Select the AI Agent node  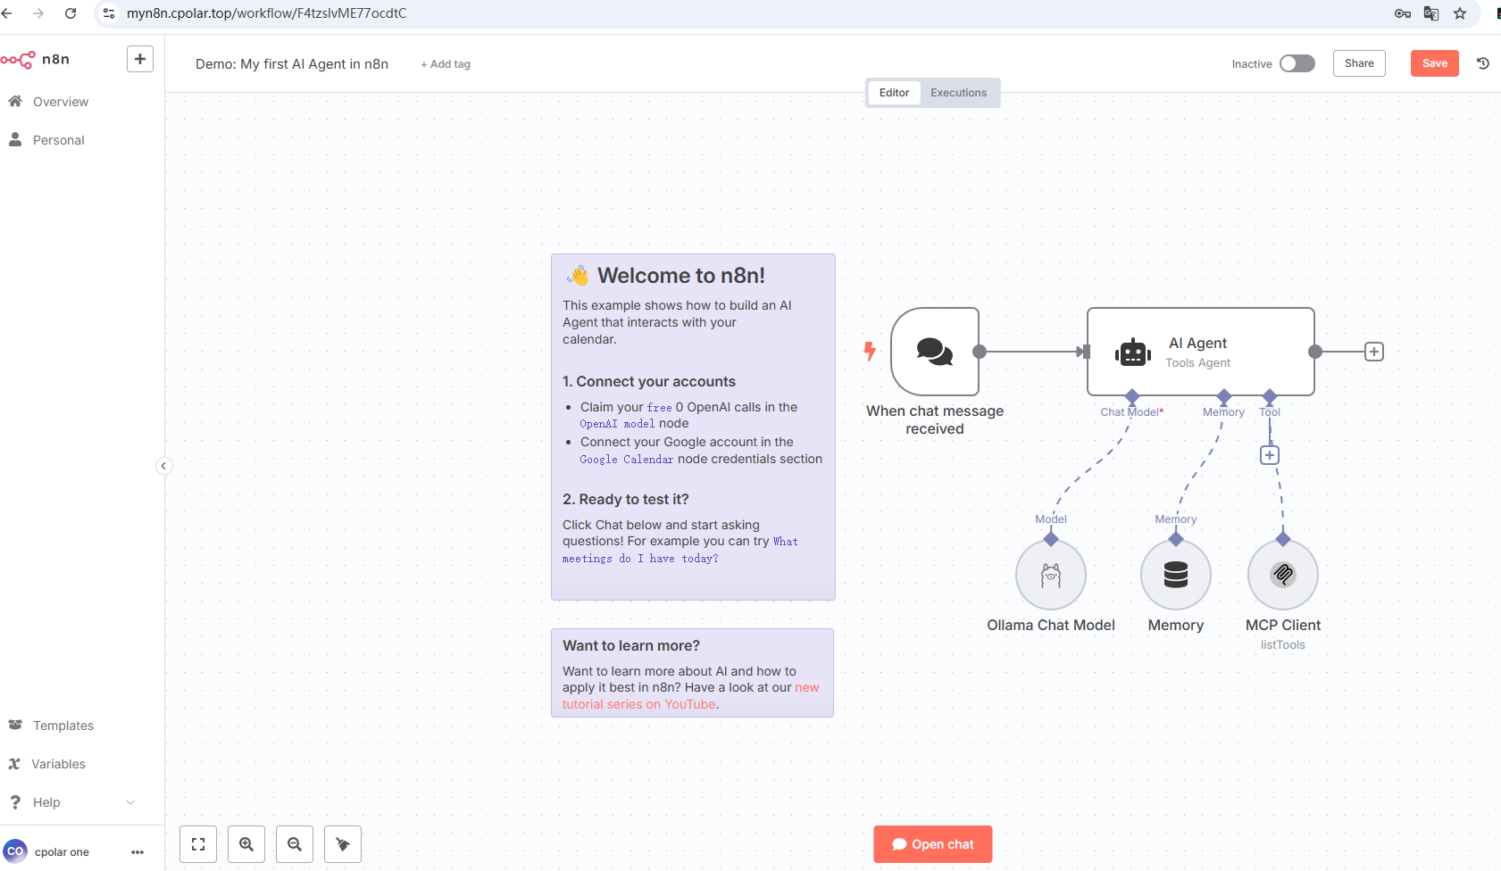(x=1200, y=352)
